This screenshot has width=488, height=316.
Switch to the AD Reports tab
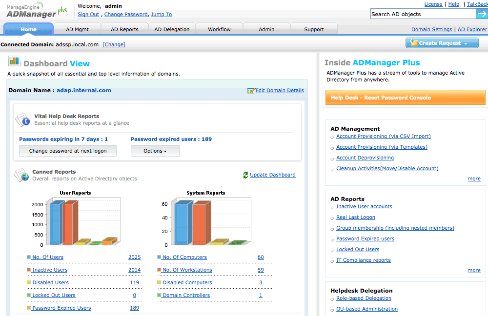tap(124, 29)
